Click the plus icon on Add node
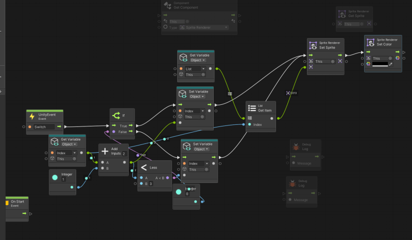This screenshot has height=240, width=412. [x=105, y=151]
